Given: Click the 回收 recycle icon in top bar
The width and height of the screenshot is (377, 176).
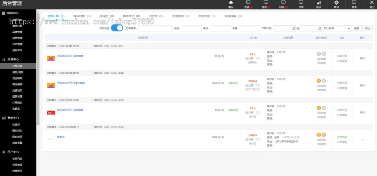Looking at the screenshot, I should pyautogui.click(x=283, y=3).
